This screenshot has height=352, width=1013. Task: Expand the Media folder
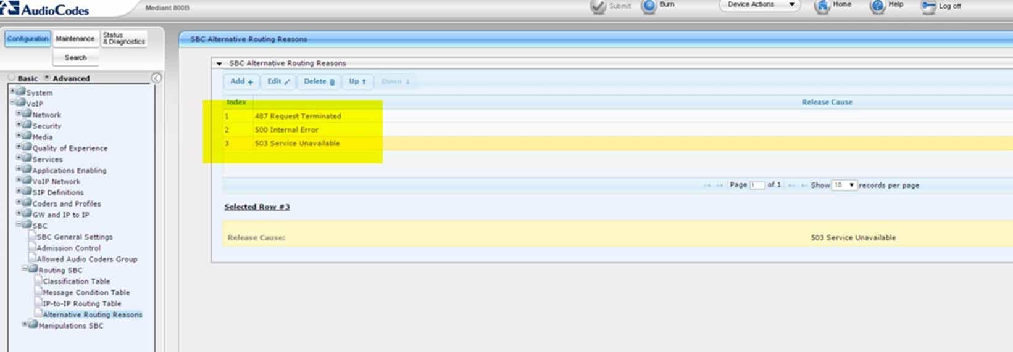(x=19, y=136)
